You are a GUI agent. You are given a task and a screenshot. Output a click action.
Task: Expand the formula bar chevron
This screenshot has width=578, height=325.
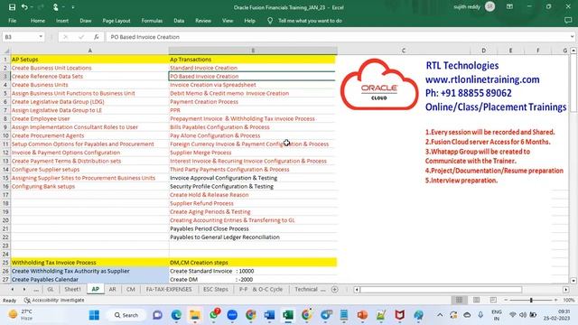click(572, 37)
